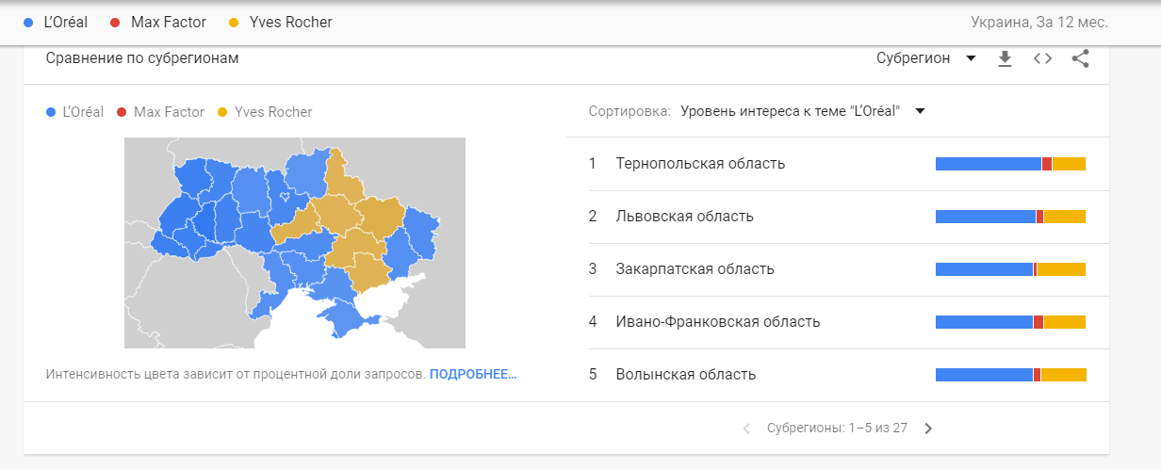The width and height of the screenshot is (1161, 469).
Task: Click the Закарпатская область interest bar
Action: pos(1010,269)
